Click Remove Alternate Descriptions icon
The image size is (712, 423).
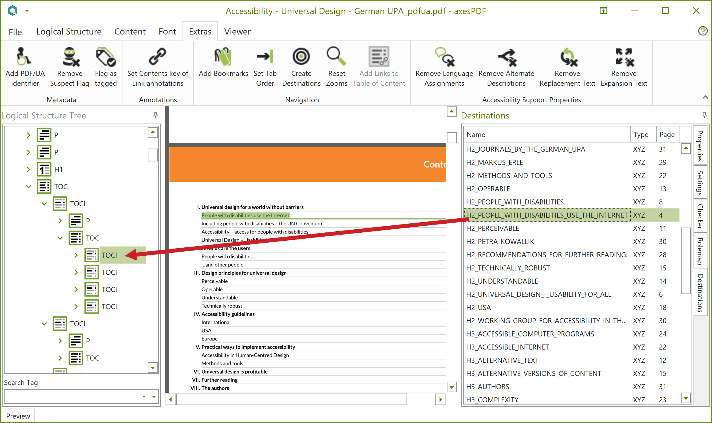(507, 57)
